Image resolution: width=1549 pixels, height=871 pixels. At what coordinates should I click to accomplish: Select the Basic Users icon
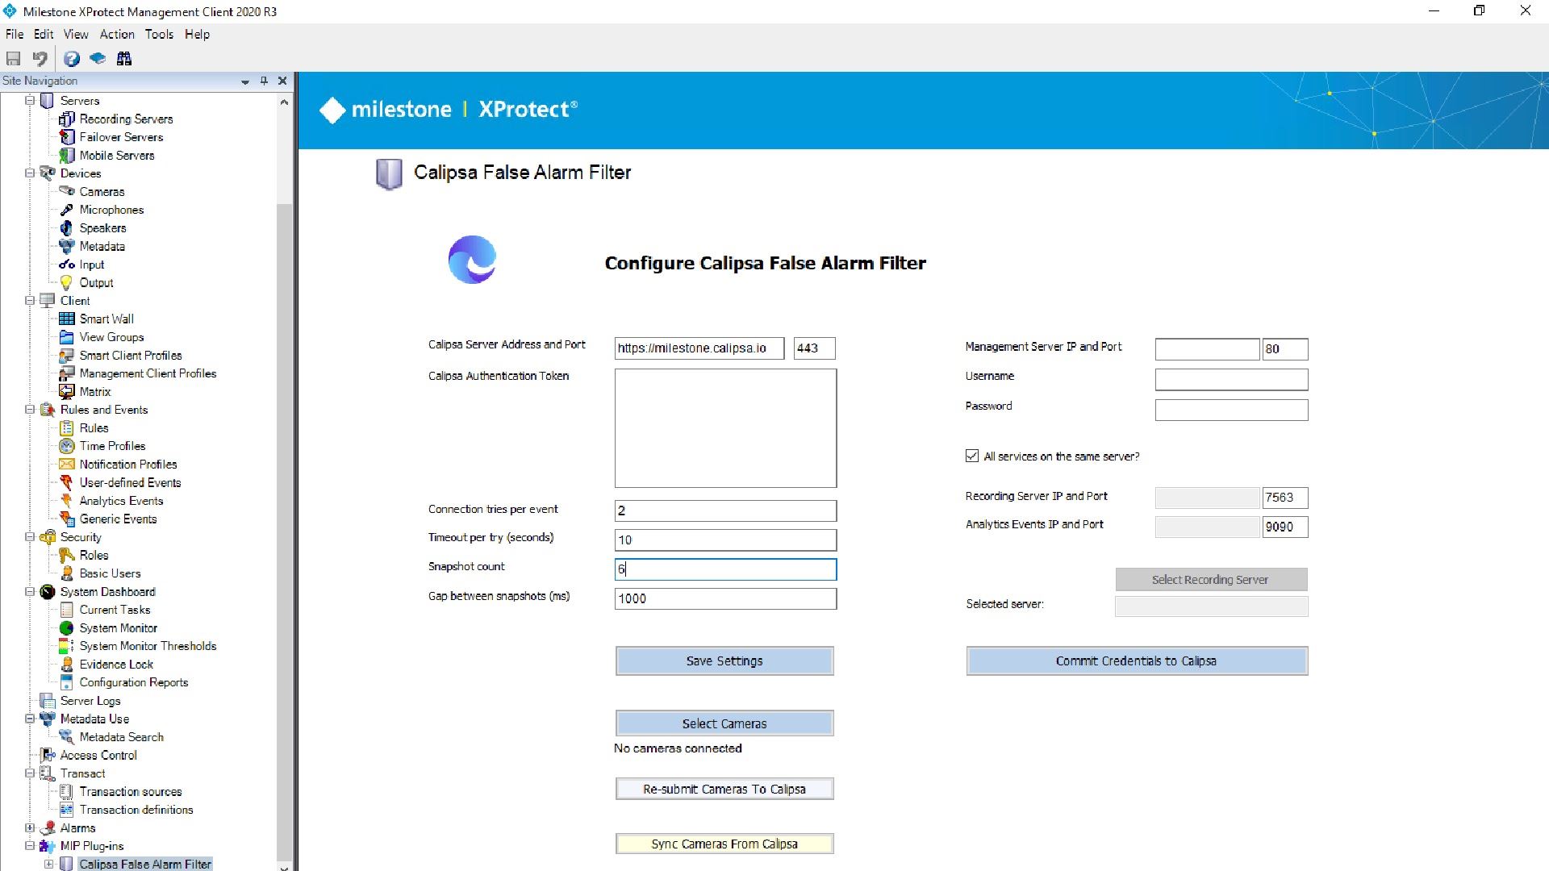[x=67, y=573]
